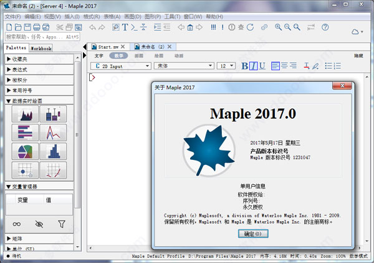
Task: Redo the action using the toolbar arrow
Action: (102, 27)
